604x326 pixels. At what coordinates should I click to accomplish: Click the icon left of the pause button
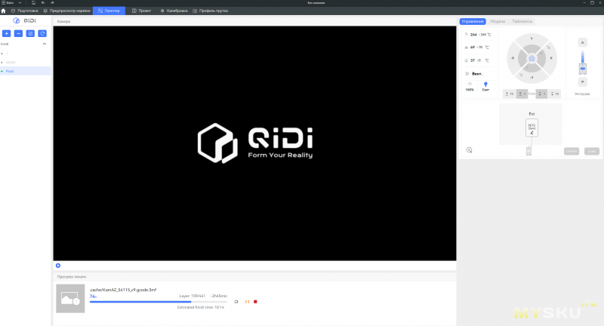[236, 302]
